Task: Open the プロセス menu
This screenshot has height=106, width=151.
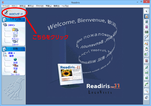Action: (x=40, y=6)
